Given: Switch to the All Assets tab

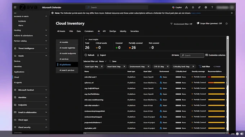Looking at the screenshot, I should [61, 31].
